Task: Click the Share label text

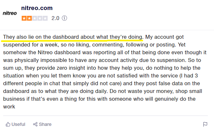Action: (45, 124)
